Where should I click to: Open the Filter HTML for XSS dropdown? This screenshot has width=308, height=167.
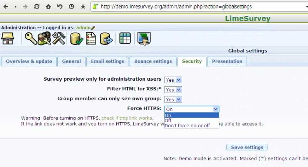173,90
